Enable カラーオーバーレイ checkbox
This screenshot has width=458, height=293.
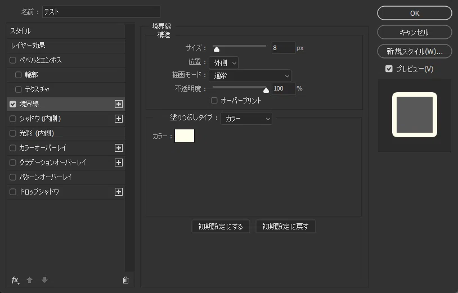[12, 148]
